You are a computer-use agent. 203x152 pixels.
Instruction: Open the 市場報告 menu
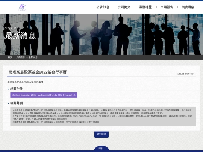click(167, 7)
